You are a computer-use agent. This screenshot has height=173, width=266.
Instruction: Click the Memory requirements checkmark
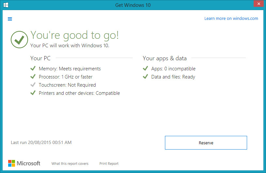[33, 68]
